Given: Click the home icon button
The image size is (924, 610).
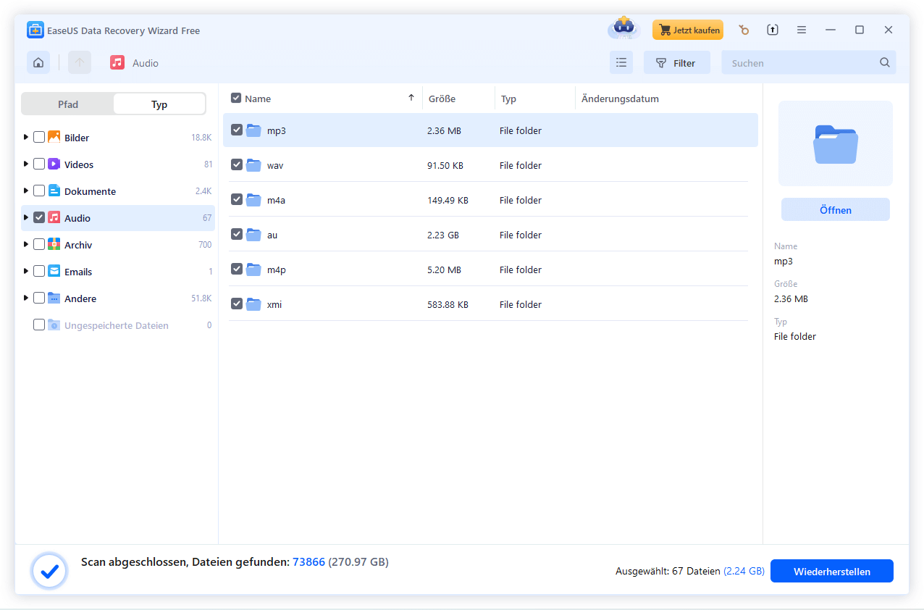Looking at the screenshot, I should click(38, 62).
